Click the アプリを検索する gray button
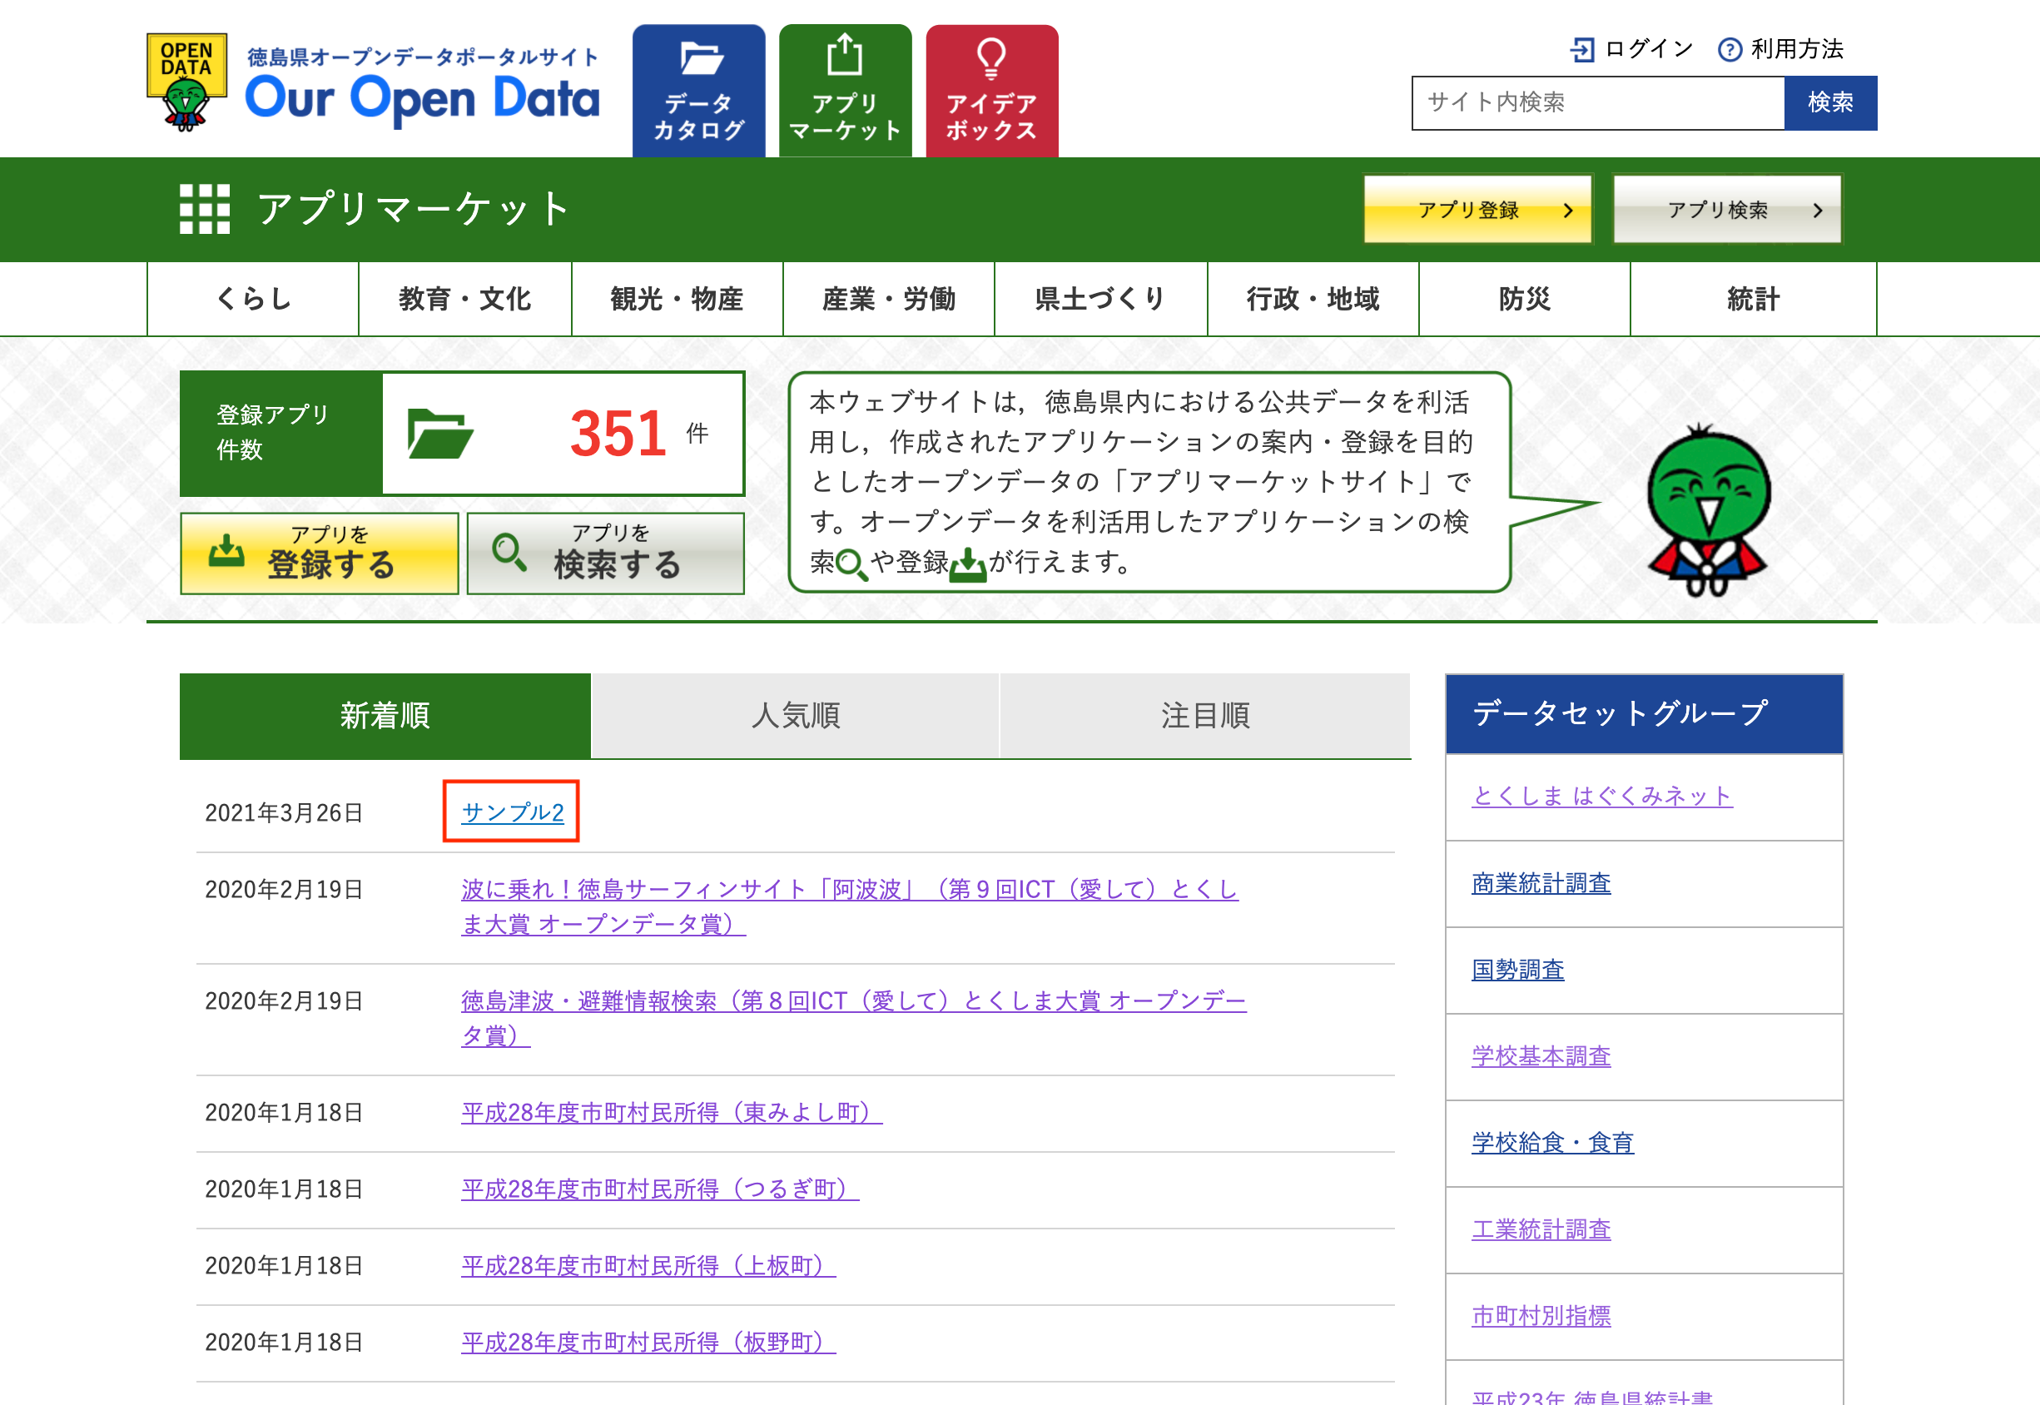2040x1405 pixels. (x=605, y=554)
